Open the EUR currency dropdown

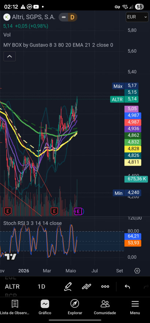[x=137, y=17]
